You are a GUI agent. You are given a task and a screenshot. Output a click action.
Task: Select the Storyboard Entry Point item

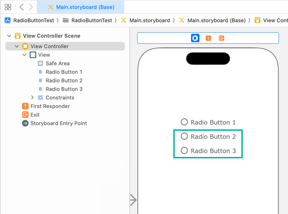[x=59, y=123]
